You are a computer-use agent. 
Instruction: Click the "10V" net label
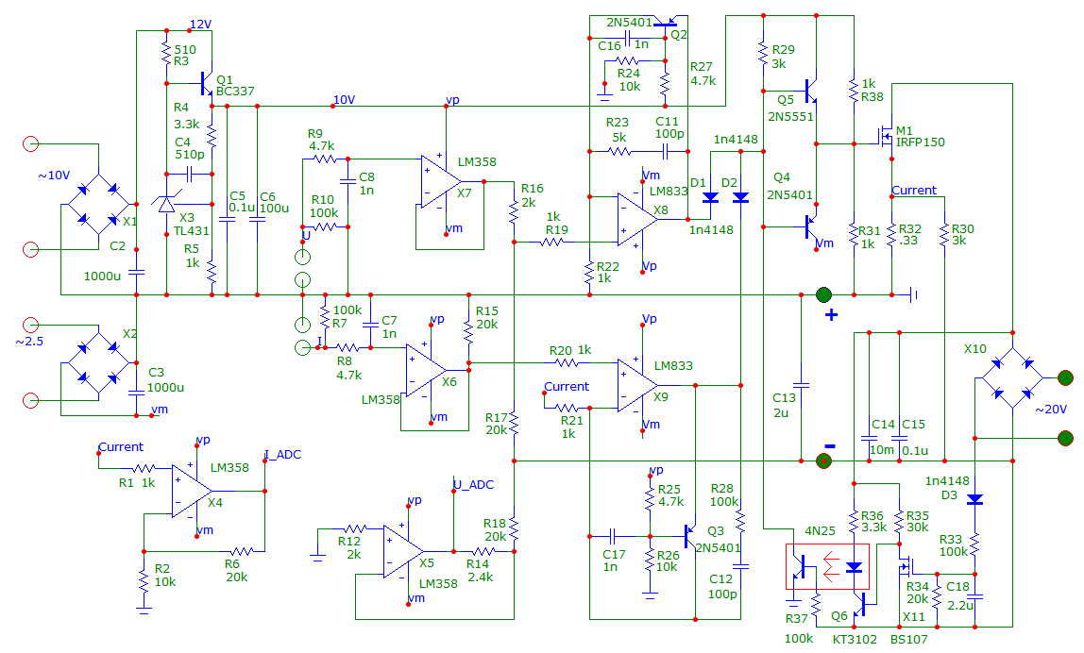point(345,99)
